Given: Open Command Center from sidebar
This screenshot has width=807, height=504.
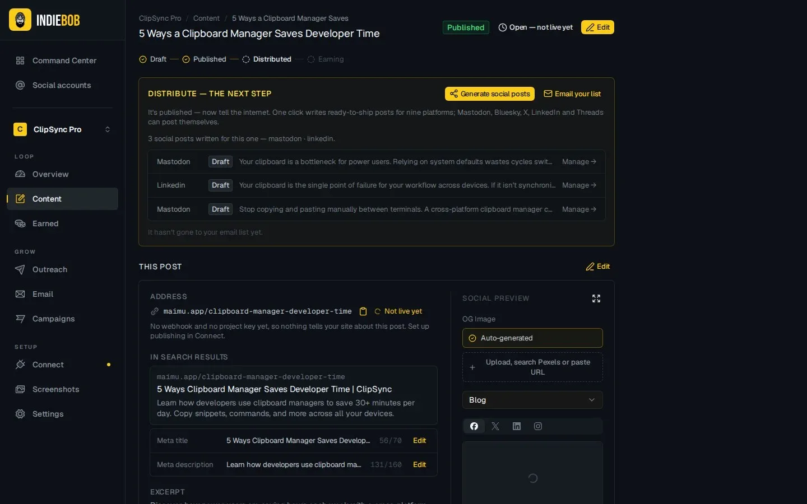Looking at the screenshot, I should click(x=62, y=60).
